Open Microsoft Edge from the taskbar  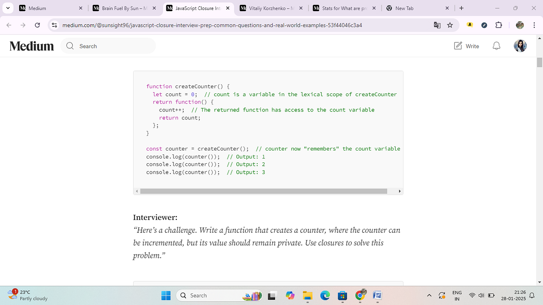click(325, 295)
